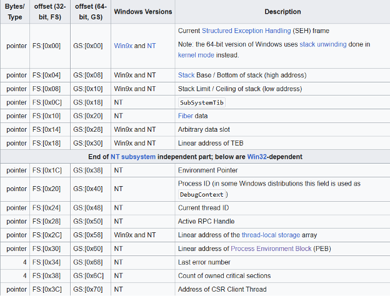This screenshot has height=296, width=390.
Task: Select the SubSystemTib code text
Action: (x=202, y=102)
